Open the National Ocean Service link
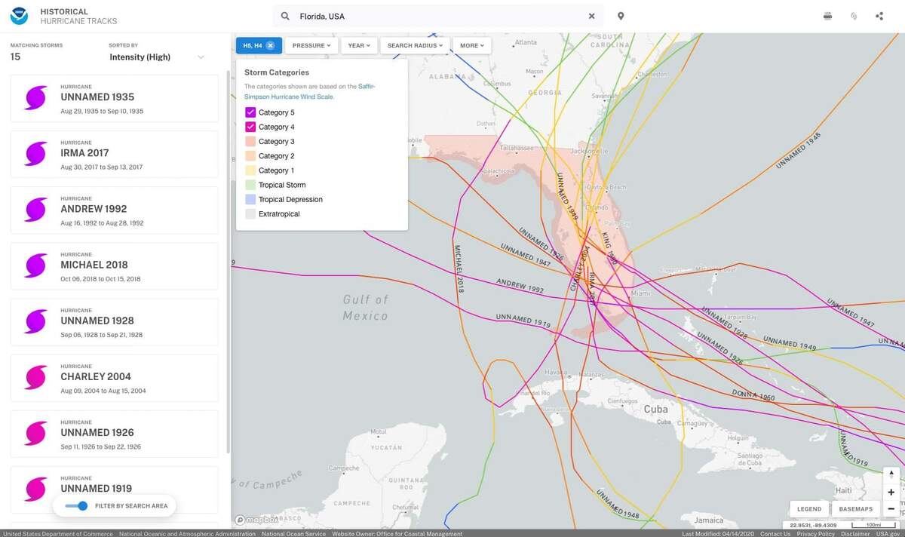905x537 pixels. click(293, 533)
